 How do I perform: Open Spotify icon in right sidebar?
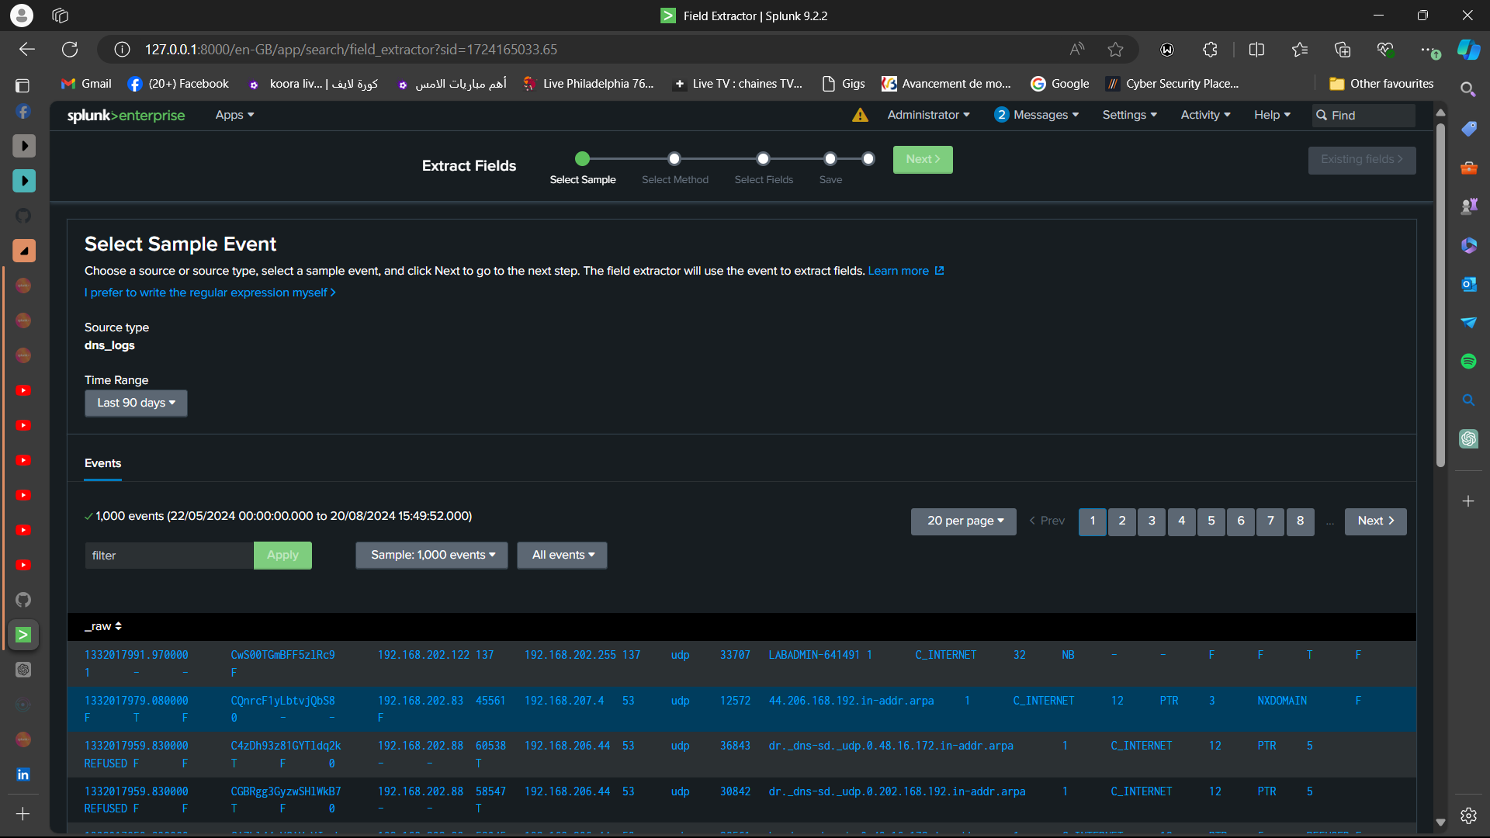point(1468,361)
